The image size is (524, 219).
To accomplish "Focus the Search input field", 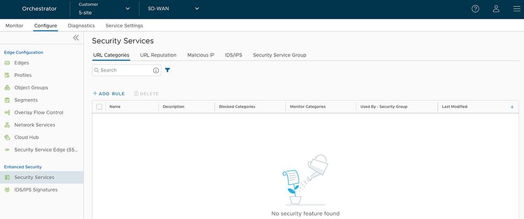I will click(x=124, y=70).
